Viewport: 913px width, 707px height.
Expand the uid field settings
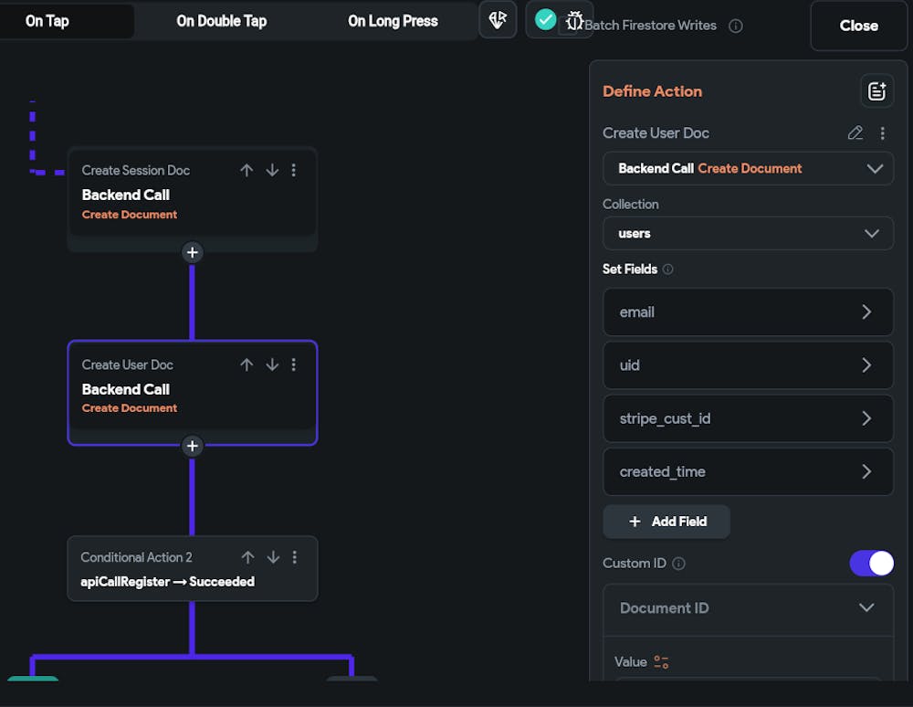(748, 365)
